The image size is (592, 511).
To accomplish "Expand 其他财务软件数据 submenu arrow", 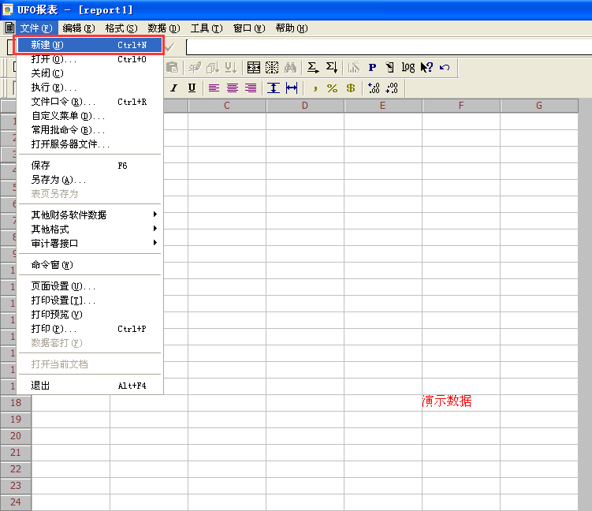I will pyautogui.click(x=155, y=214).
